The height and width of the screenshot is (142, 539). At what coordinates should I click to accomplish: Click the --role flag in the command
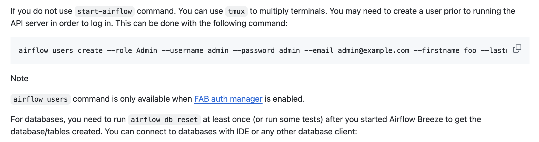pos(119,51)
